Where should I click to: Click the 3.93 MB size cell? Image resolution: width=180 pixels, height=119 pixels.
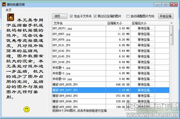[x=118, y=28]
